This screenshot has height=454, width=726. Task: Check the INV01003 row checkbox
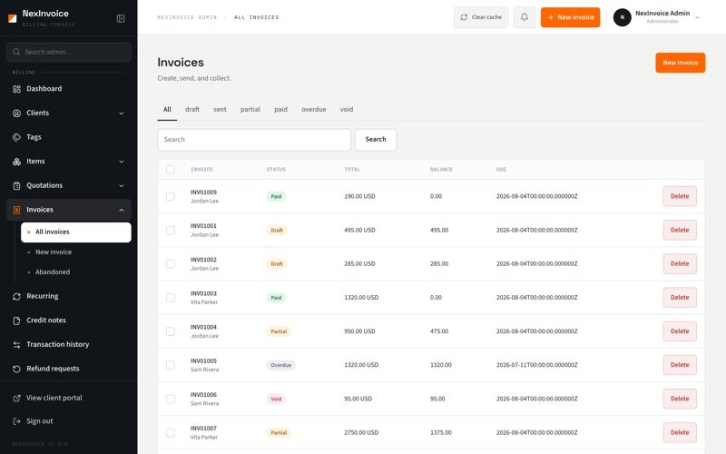171,298
